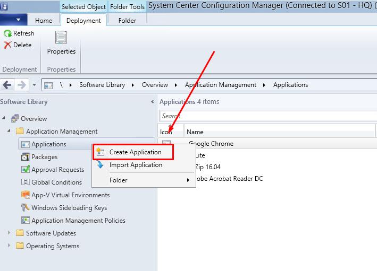This screenshot has height=271, width=377.
Task: Collapse the Overview tree node
Action: coord(4,118)
